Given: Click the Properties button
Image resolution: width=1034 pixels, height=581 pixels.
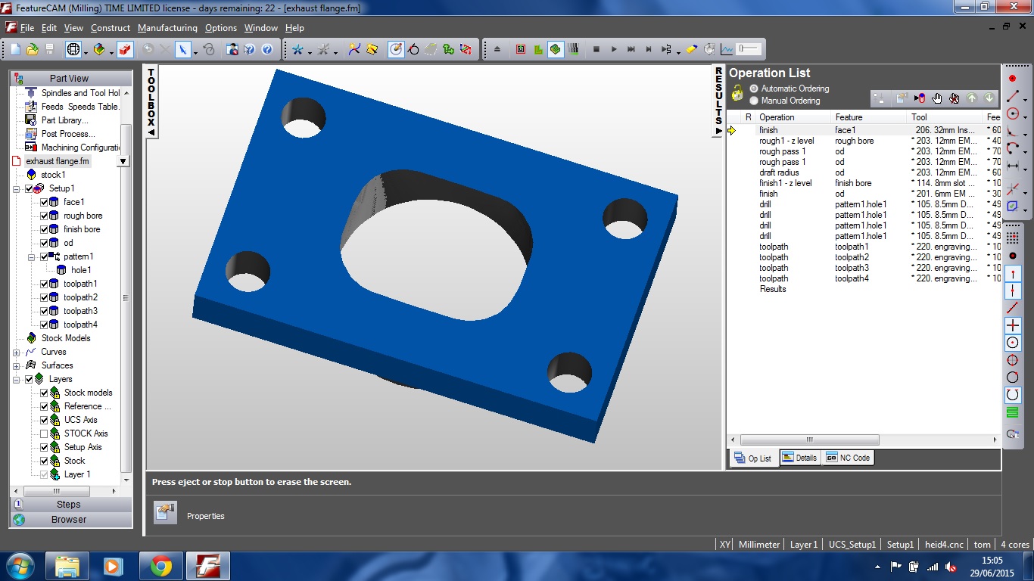Looking at the screenshot, I should tap(166, 513).
